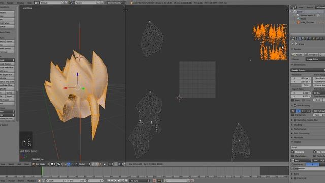
Task: Select the hair mesh object in outliner
Action: point(307,22)
